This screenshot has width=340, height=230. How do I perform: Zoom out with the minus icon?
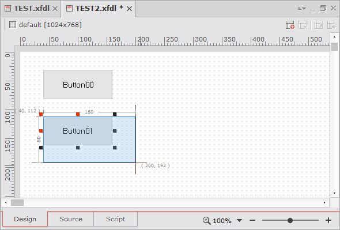[252, 220]
